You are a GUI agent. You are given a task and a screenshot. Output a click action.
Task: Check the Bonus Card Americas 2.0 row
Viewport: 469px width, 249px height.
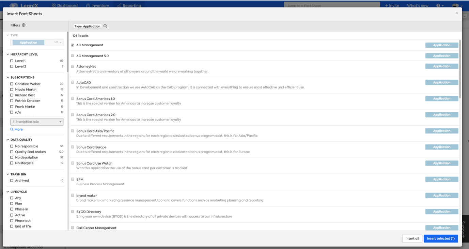tap(73, 115)
